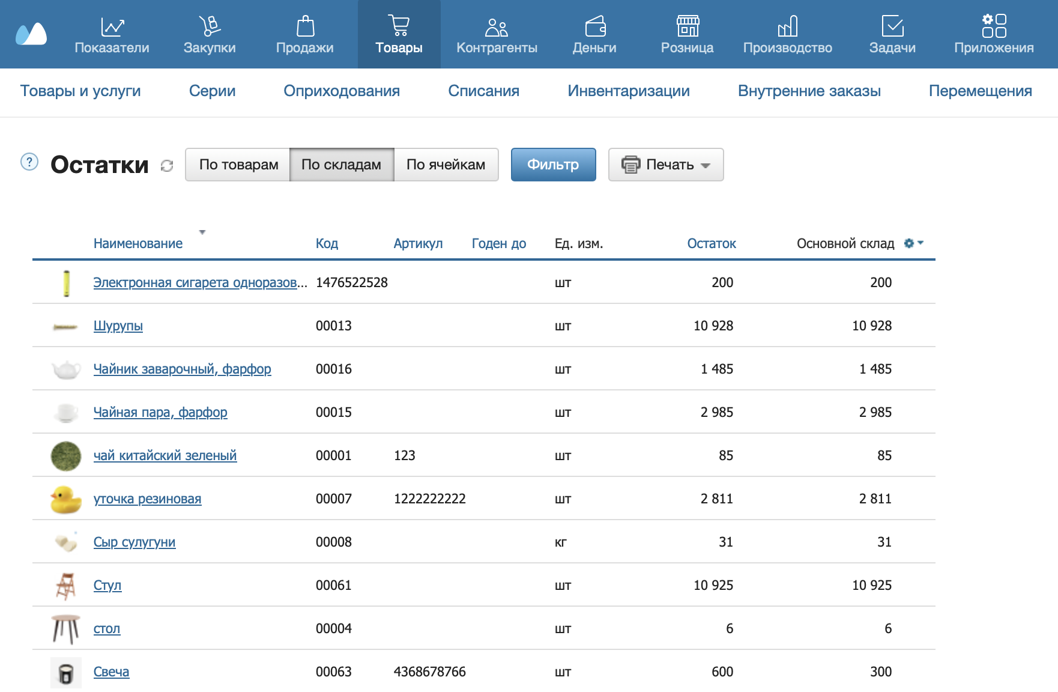Open the Приложения apps section
The width and height of the screenshot is (1058, 692).
coord(994,35)
